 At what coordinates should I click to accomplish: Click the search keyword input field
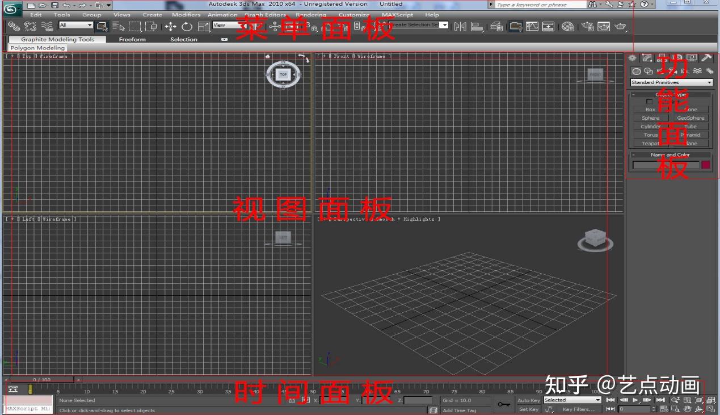coord(541,5)
